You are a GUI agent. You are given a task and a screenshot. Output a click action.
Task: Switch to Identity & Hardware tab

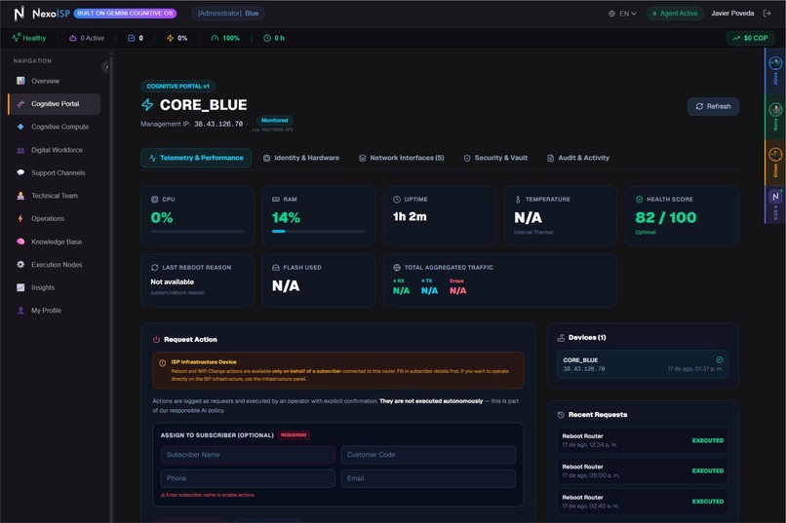[x=301, y=158]
